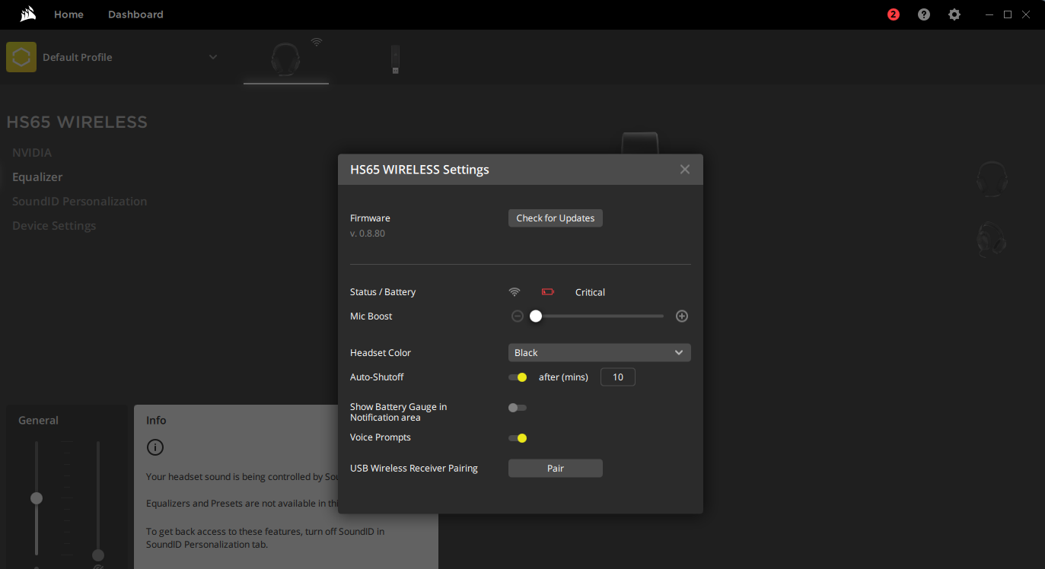
Task: Open the global settings gear icon
Action: coord(954,14)
